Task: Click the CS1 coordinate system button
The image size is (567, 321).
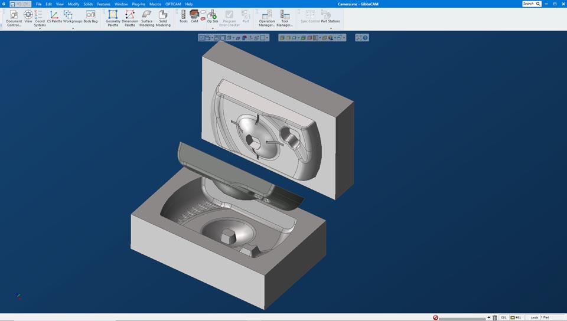Action: [504, 317]
